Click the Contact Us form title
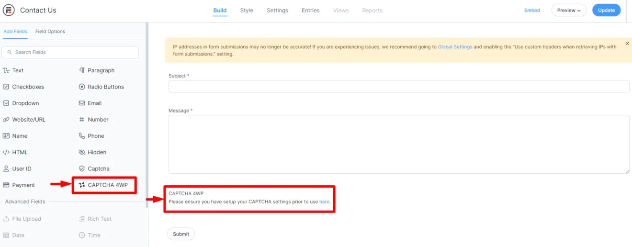Screen dimensions: 632x247 (x=38, y=10)
